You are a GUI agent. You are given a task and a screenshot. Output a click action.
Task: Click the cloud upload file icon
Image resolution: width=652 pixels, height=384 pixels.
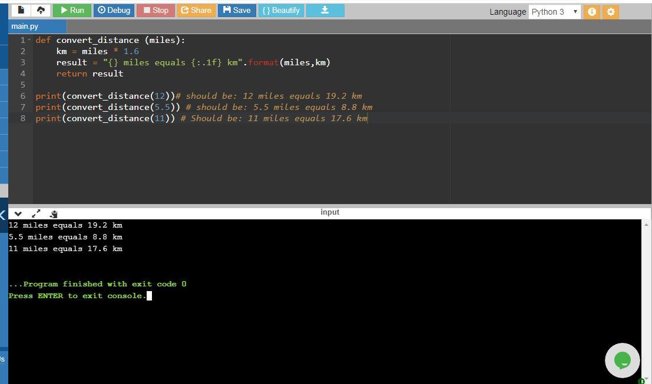tap(41, 10)
